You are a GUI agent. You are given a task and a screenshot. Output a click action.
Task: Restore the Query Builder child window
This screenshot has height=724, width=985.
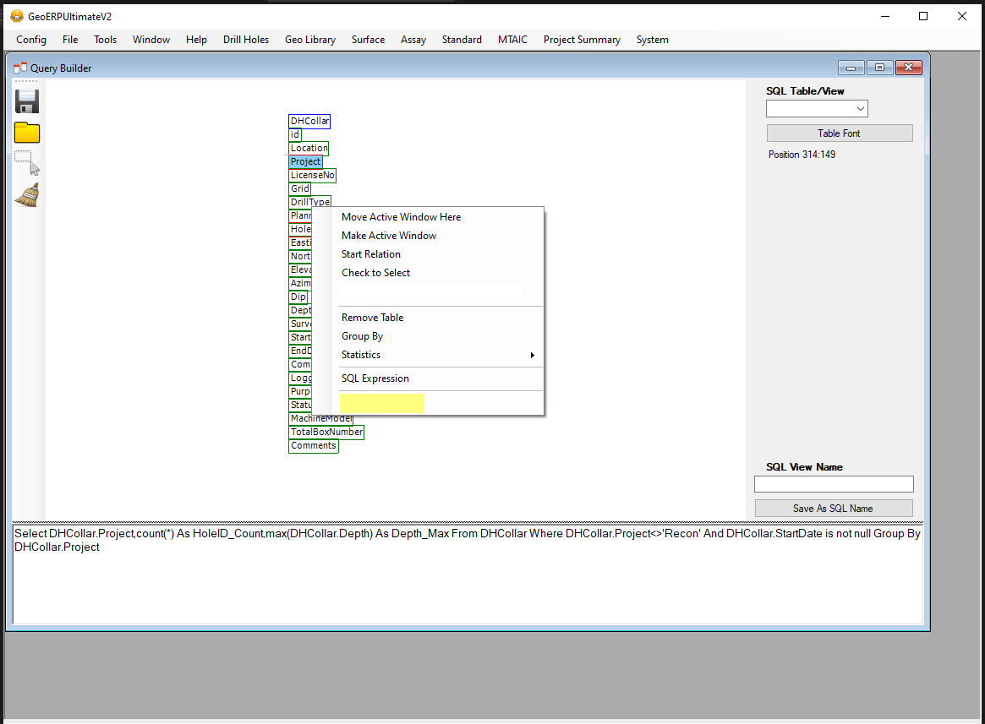[879, 68]
